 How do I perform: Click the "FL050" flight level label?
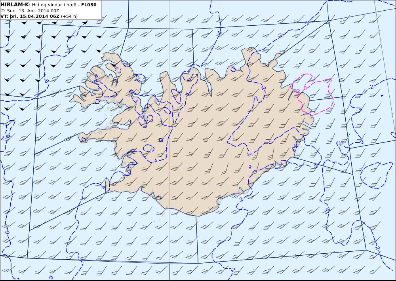tap(89, 5)
